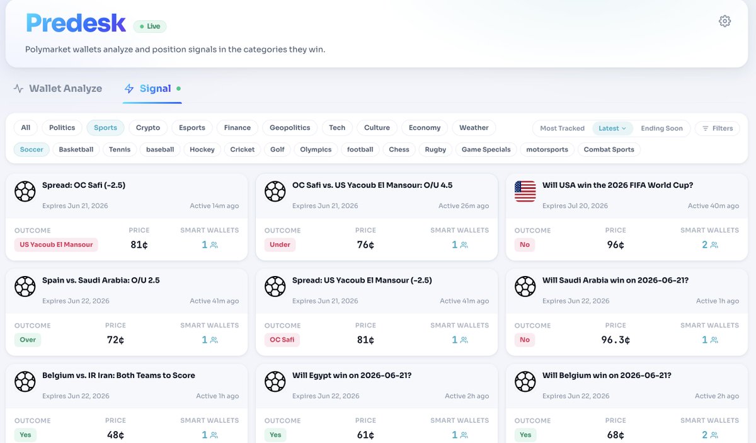Choose the football subcategory
Image resolution: width=756 pixels, height=443 pixels.
pos(360,150)
